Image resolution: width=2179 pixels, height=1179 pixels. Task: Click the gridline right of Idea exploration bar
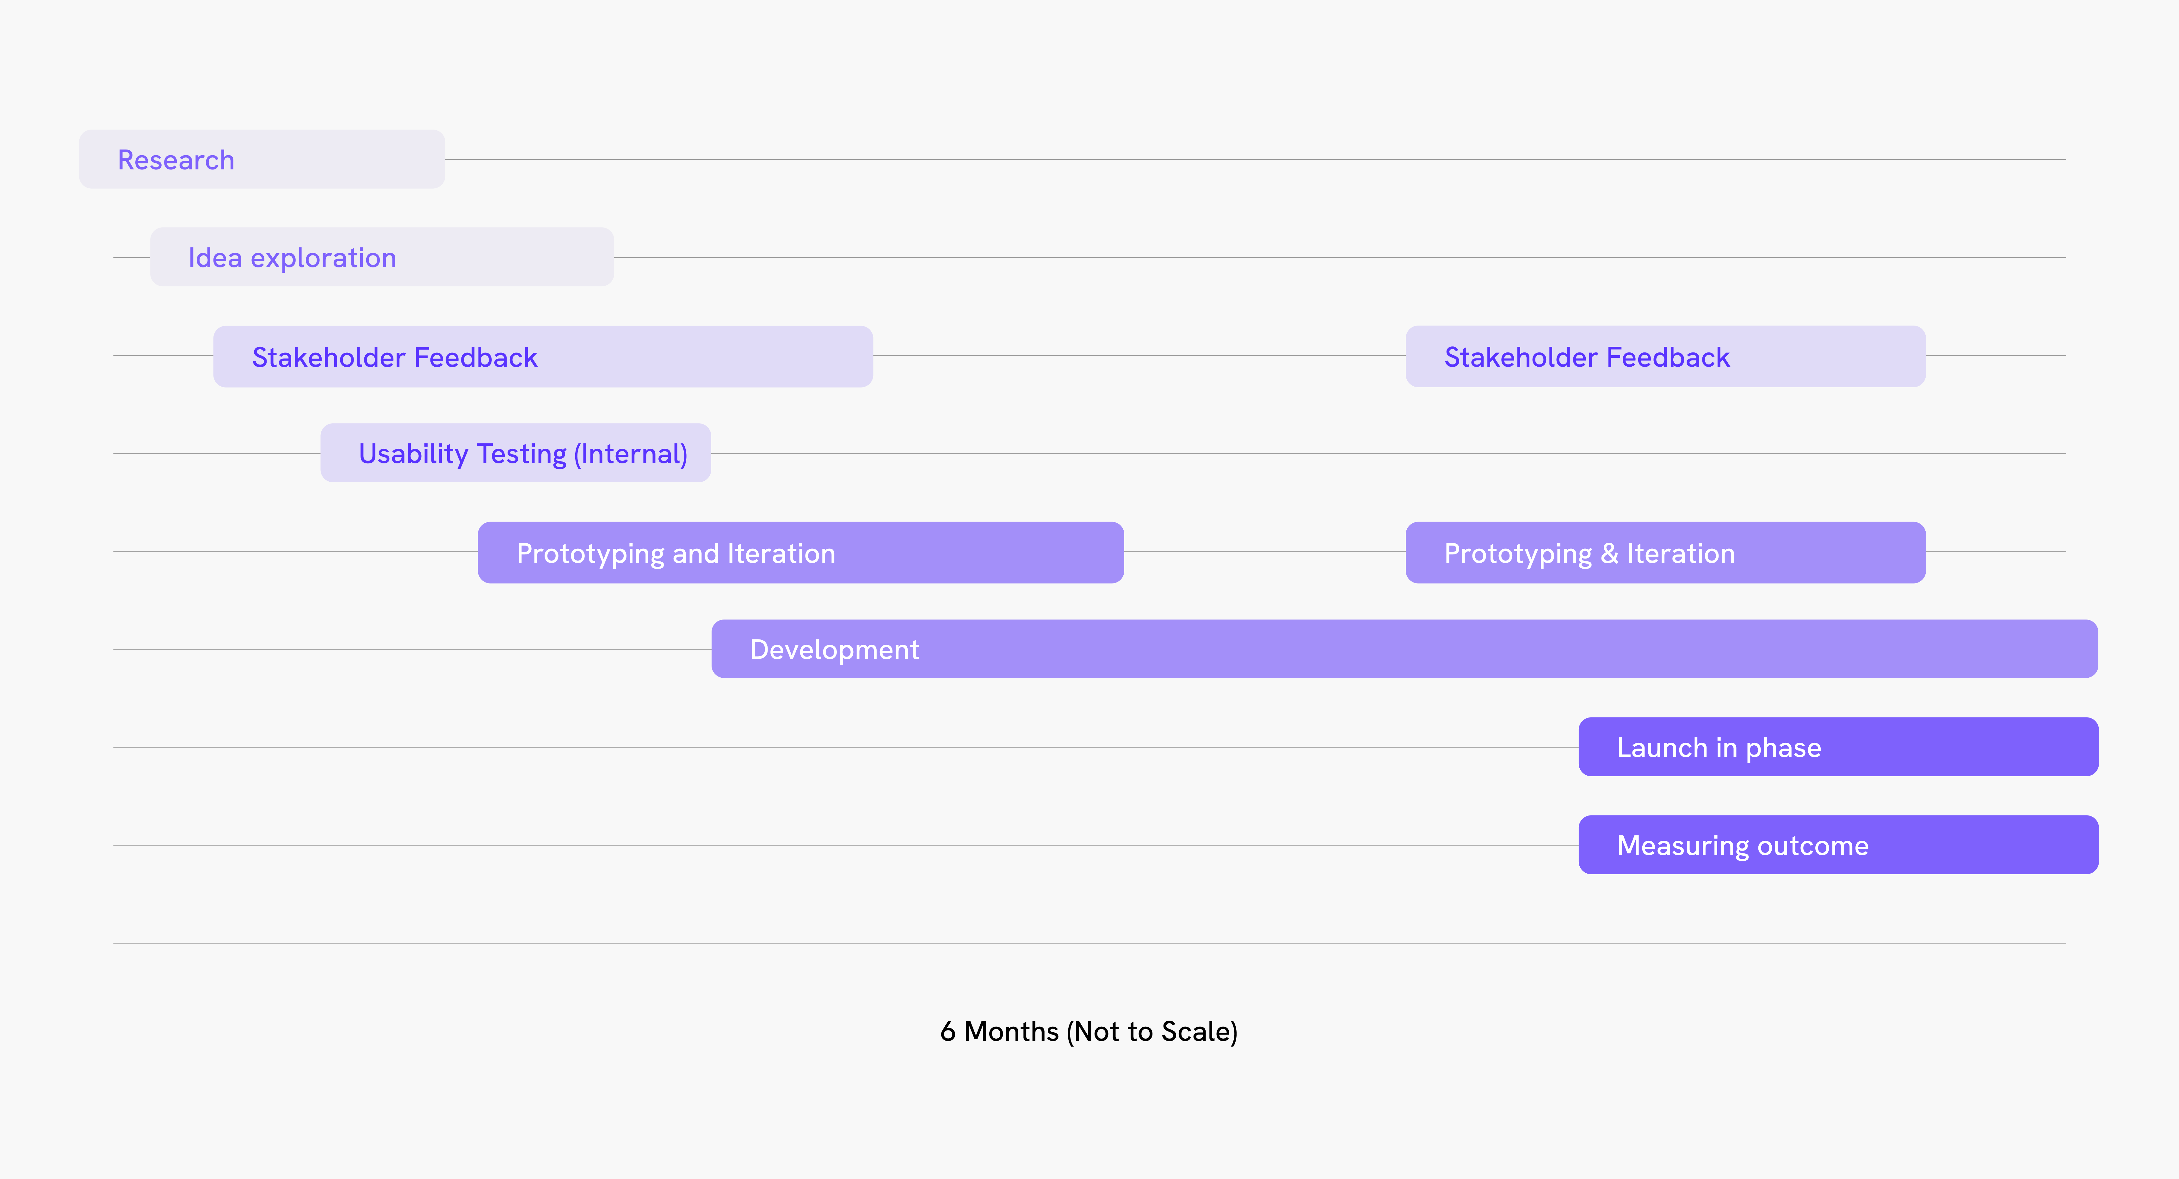pos(1336,257)
